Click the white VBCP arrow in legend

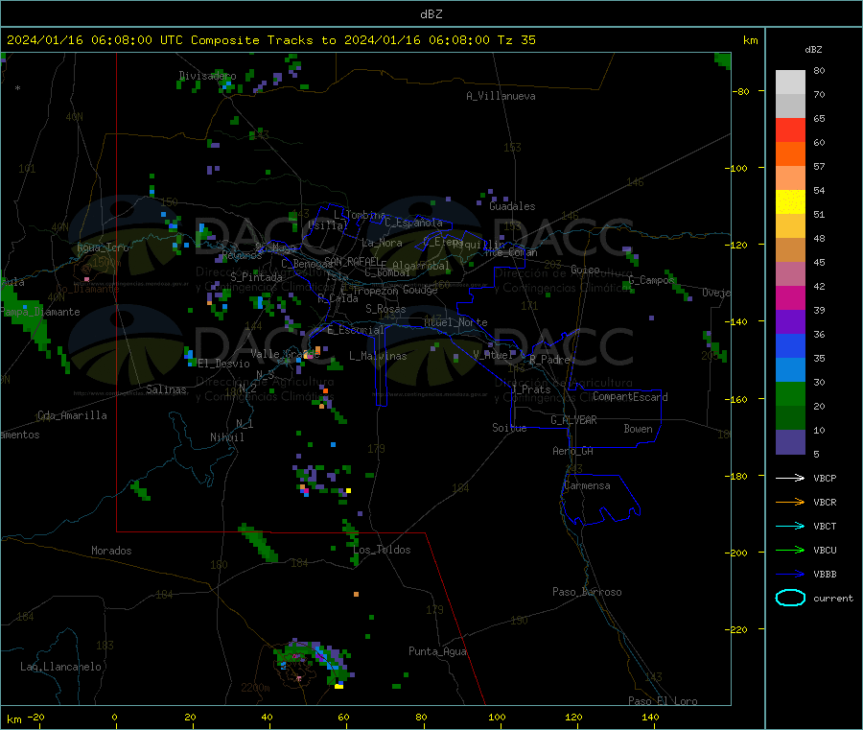(x=790, y=478)
